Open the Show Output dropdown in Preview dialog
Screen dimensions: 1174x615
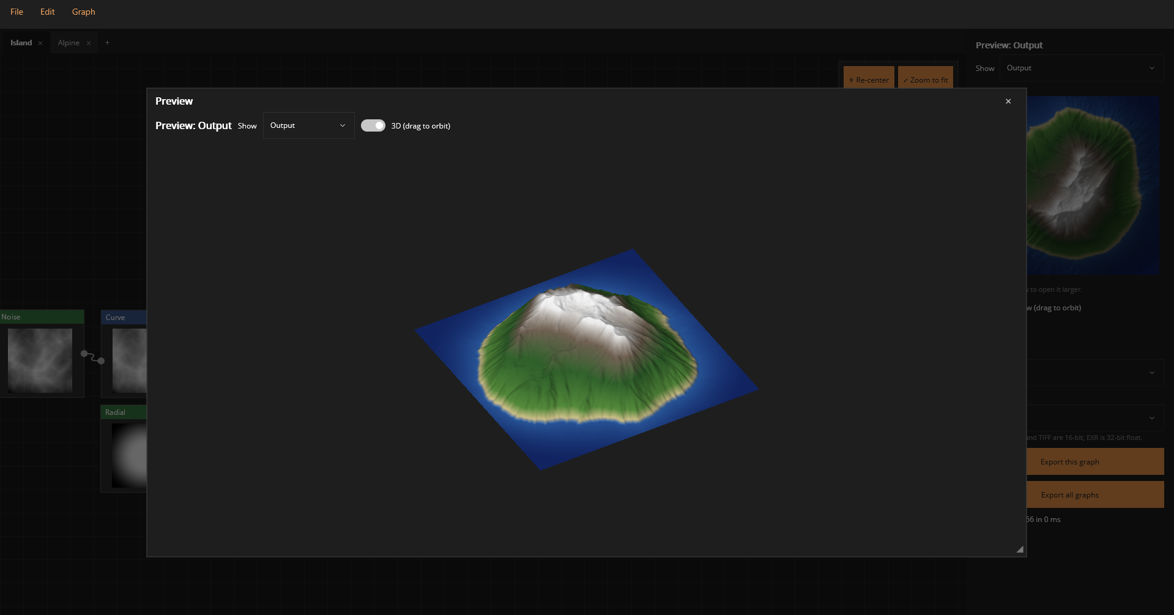(x=308, y=125)
